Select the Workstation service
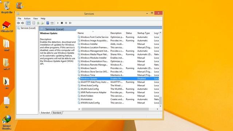This screenshot has height=131, width=233. tap(118, 99)
